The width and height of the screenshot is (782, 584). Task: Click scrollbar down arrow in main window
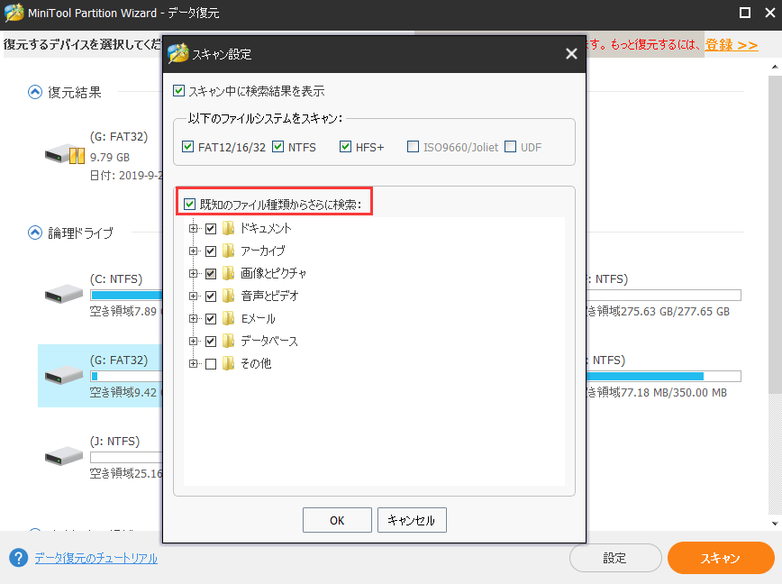(775, 524)
